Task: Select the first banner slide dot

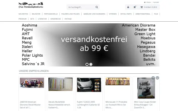Action: tap(87, 64)
